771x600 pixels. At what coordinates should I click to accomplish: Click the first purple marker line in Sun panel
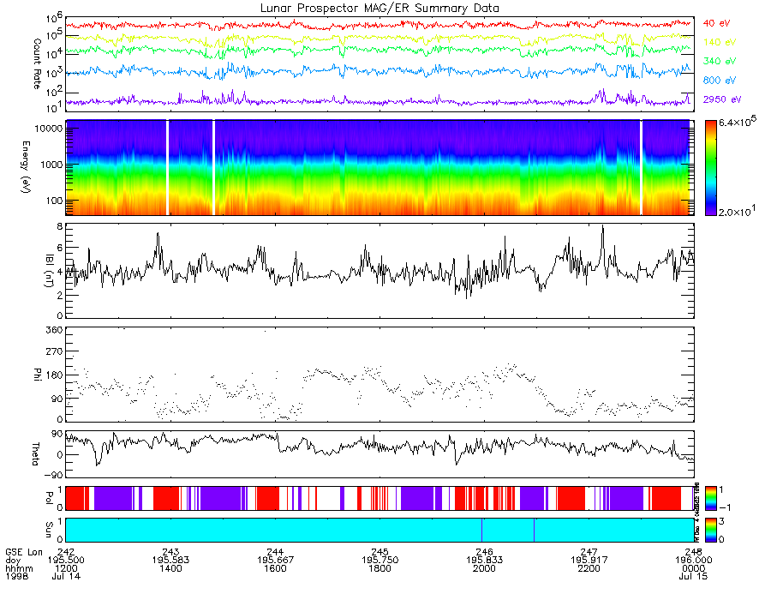(x=481, y=530)
